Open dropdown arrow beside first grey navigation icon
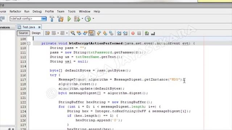This screenshot has width=232, height=130. tap(58, 33)
